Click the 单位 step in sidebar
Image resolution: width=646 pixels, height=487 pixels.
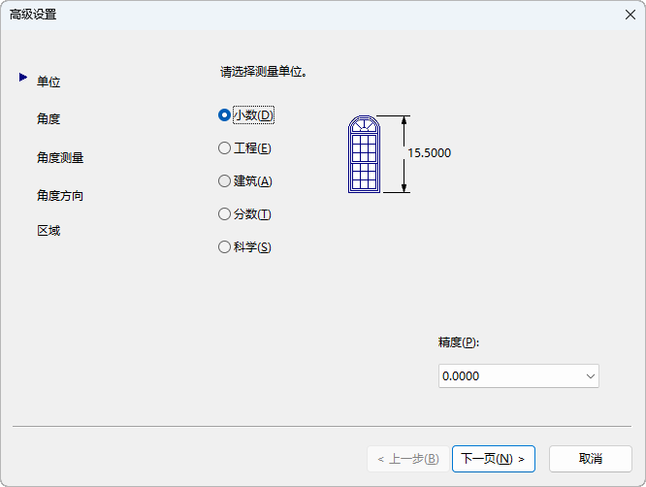coord(48,81)
